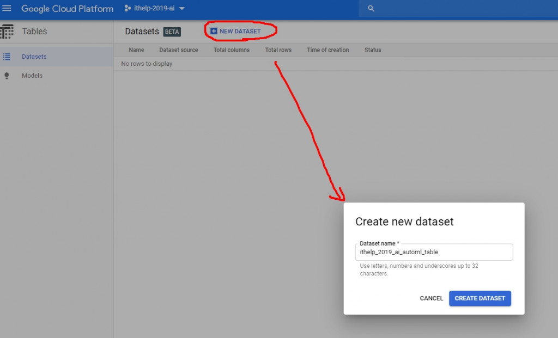
Task: Click the project hexagon icon beside ithelp-2019-ai
Action: pos(128,8)
